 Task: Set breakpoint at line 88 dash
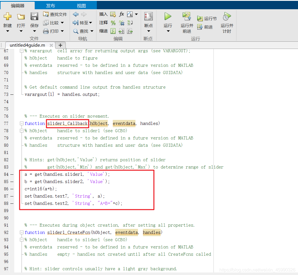click(12, 203)
